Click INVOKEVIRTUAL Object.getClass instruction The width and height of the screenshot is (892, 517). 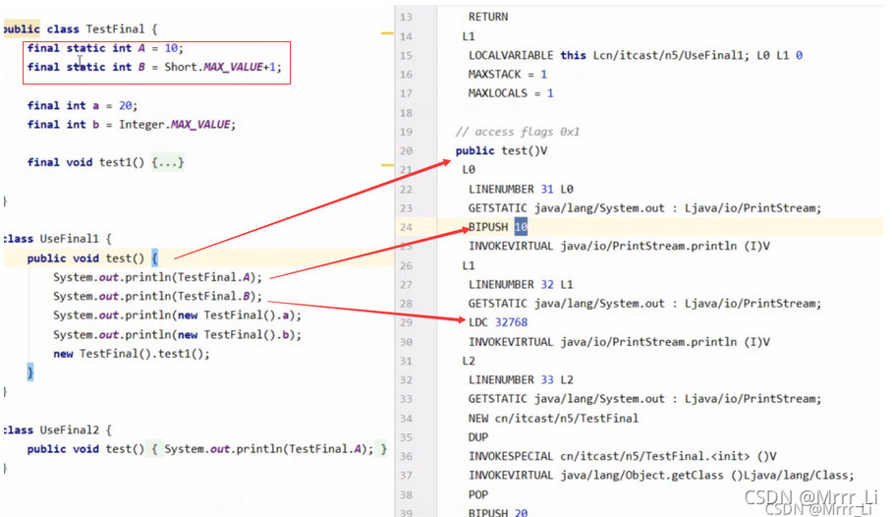(x=661, y=476)
